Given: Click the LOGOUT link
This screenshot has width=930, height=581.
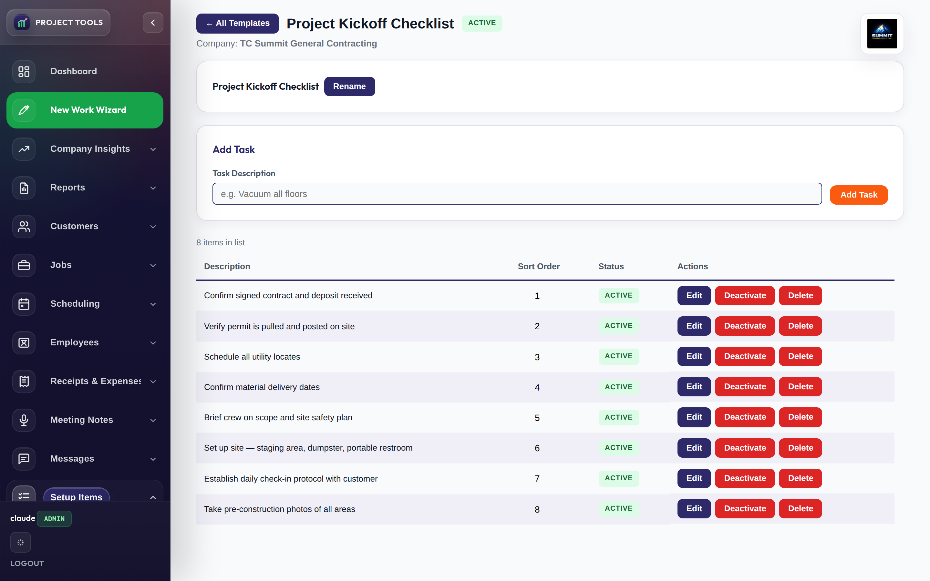Looking at the screenshot, I should click(27, 563).
